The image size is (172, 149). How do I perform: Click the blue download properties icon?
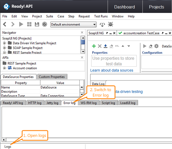105,46
